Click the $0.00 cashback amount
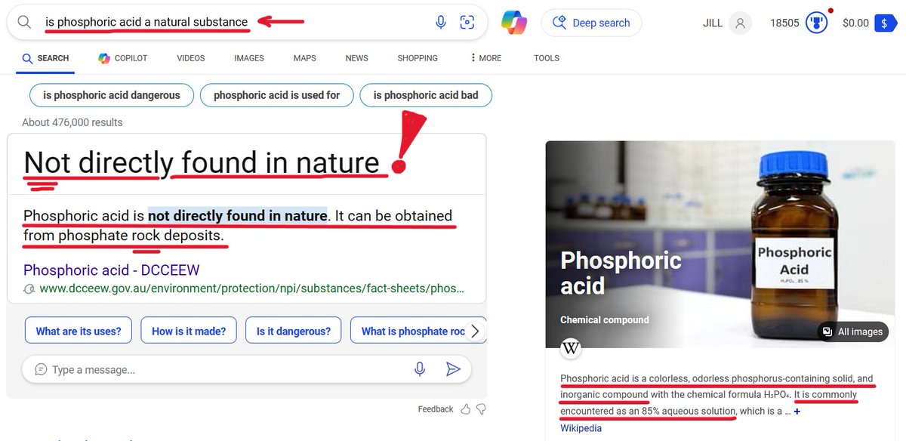 (855, 23)
